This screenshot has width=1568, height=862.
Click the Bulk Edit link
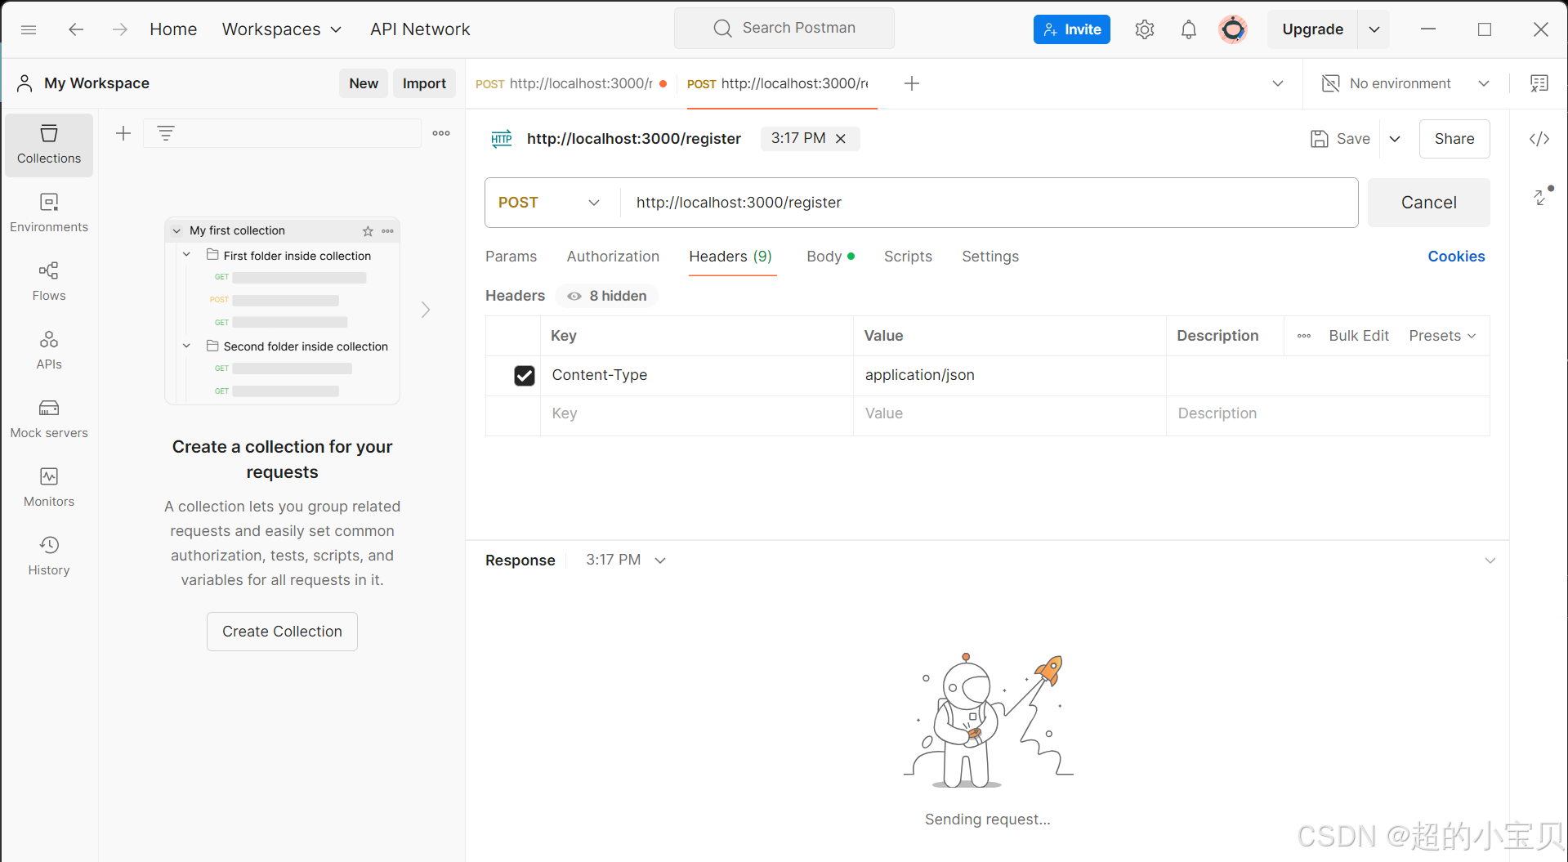click(1359, 336)
